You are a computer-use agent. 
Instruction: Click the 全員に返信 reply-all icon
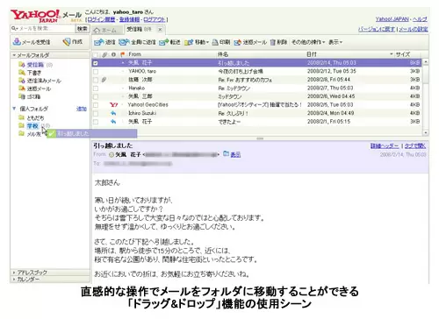(124, 43)
